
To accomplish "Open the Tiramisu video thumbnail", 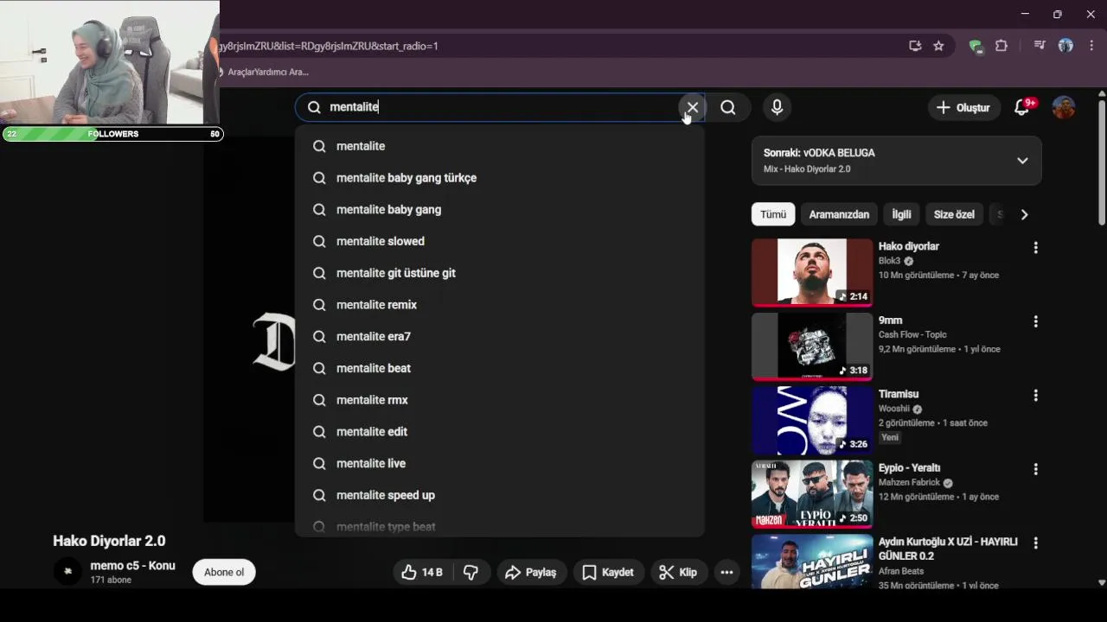I will click(x=812, y=420).
